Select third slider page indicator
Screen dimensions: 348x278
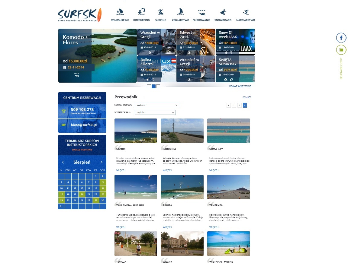coord(158,87)
